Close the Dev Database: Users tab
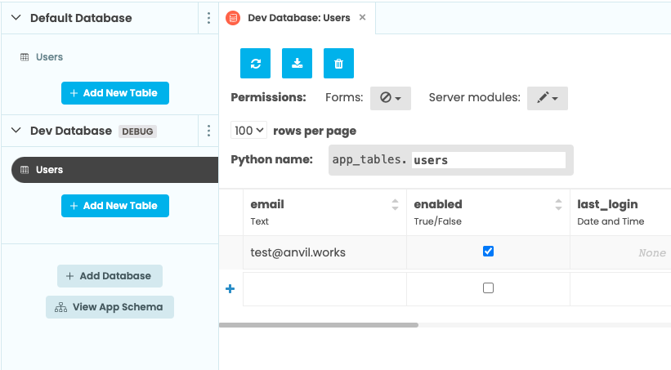The width and height of the screenshot is (671, 370). point(363,17)
